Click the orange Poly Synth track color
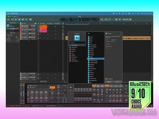The height and width of the screenshot is (119, 159). click(21, 27)
